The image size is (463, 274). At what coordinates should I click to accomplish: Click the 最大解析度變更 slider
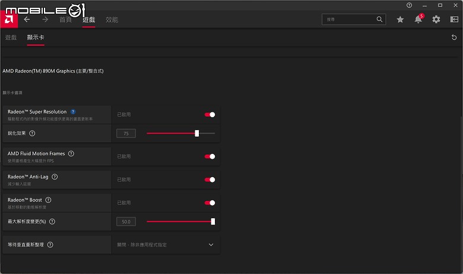pyautogui.click(x=180, y=221)
